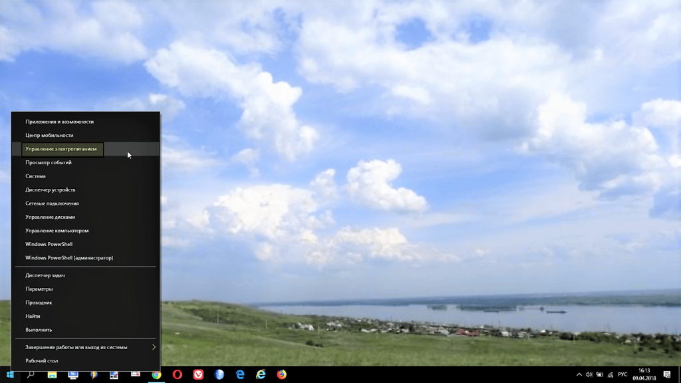This screenshot has width=681, height=383.
Task: Open the taskbar search magnifier
Action: [31, 375]
